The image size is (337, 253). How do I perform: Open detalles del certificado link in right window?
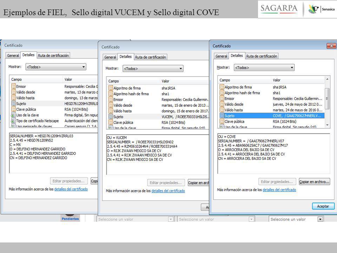279,190
